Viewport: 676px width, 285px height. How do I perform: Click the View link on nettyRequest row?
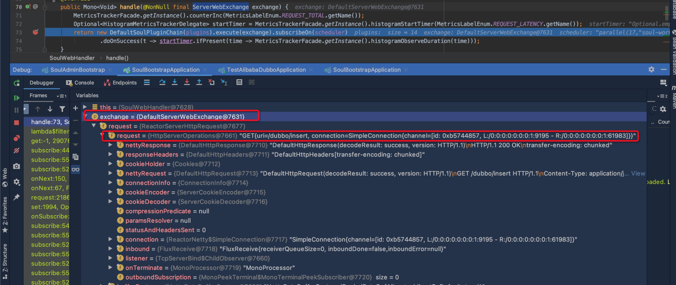[638, 173]
